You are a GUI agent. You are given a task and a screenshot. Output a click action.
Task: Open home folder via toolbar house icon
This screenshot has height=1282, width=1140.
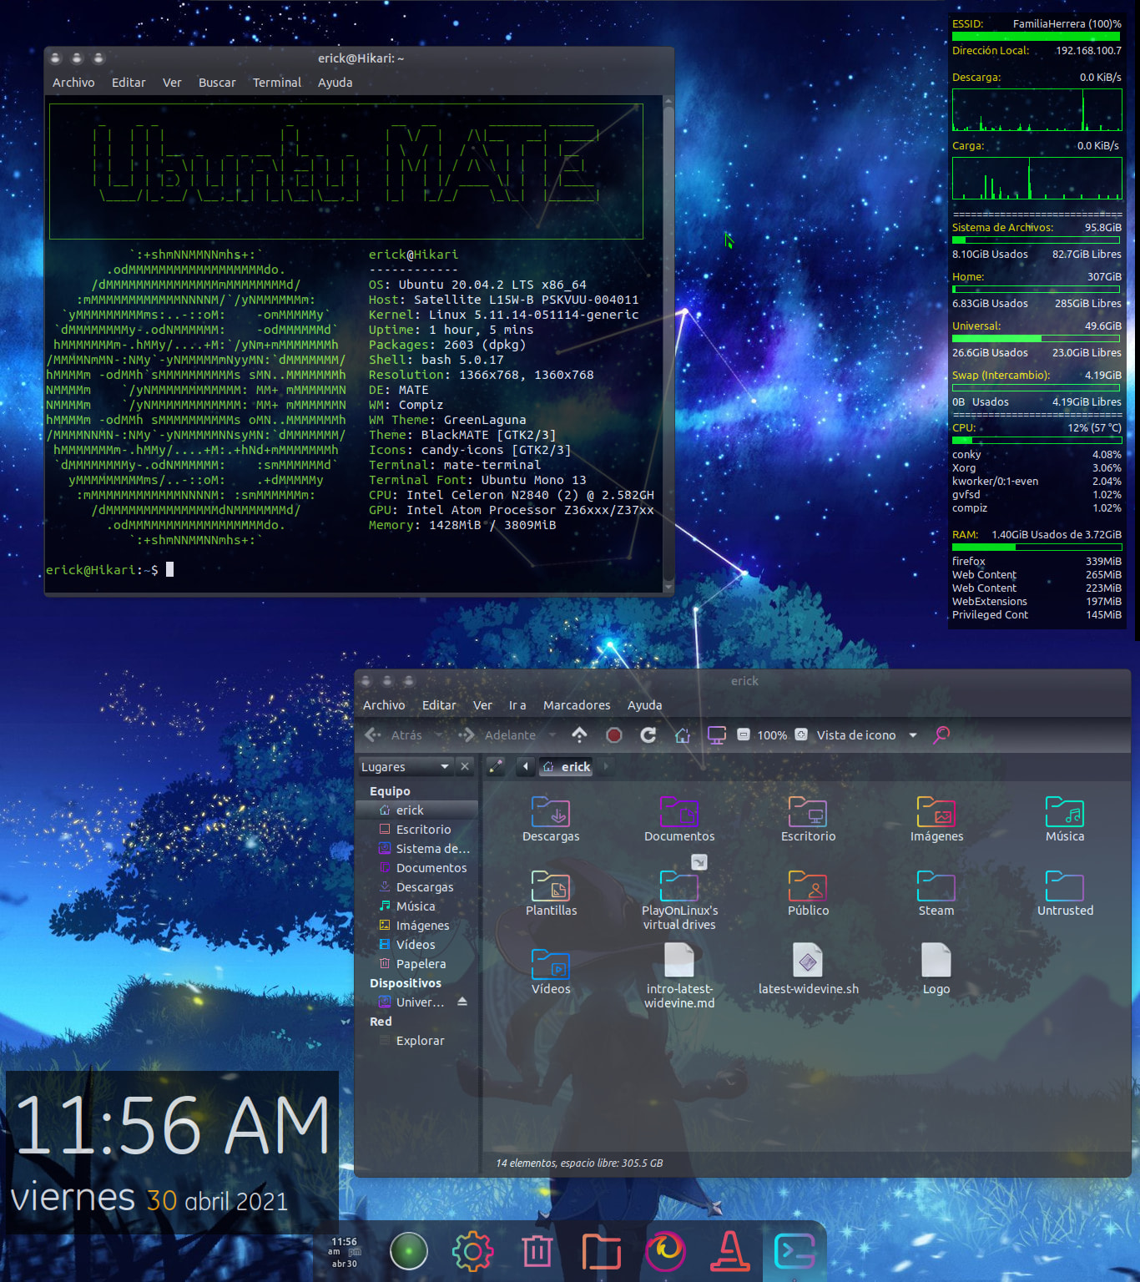coord(683,734)
